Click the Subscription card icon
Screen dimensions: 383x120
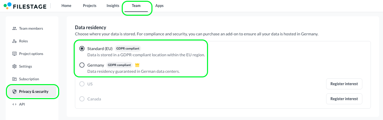(x=14, y=79)
